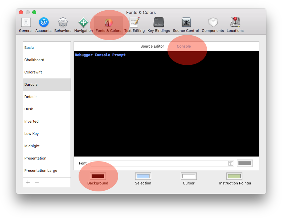Viewport: 282px width, 218px height.
Task: Select the Low Key theme
Action: pos(47,134)
